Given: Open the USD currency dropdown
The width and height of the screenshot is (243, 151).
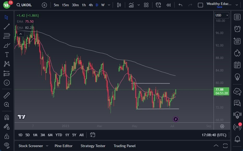Looking at the screenshot, I should 222,15.
